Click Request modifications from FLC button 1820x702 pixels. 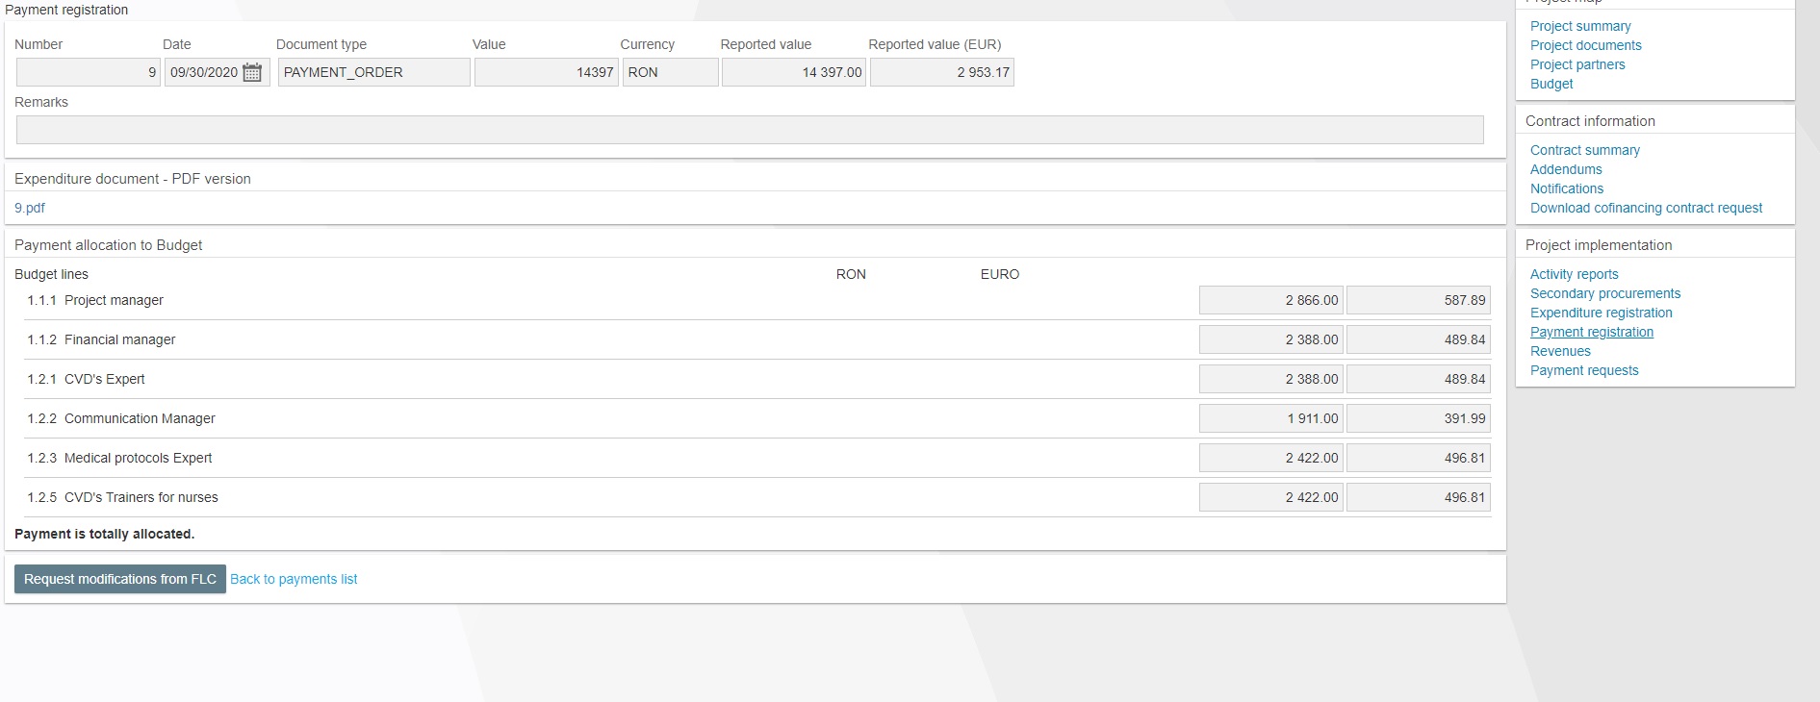pyautogui.click(x=120, y=579)
